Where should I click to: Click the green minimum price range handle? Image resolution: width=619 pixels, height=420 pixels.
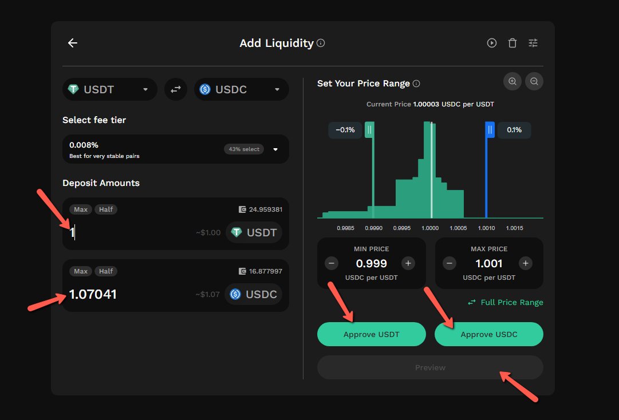(x=369, y=130)
